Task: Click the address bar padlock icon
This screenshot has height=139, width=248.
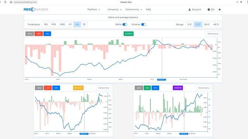Action: coord(11,2)
